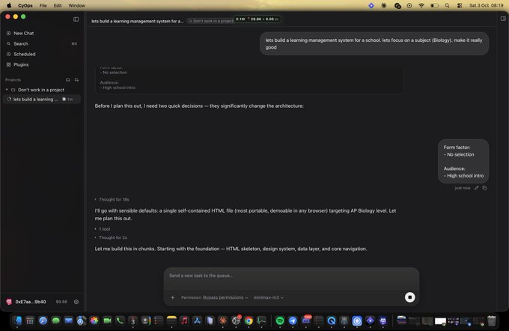The height and width of the screenshot is (331, 509).
Task: Collapse the "Don't work in a project" group
Action: [7, 90]
